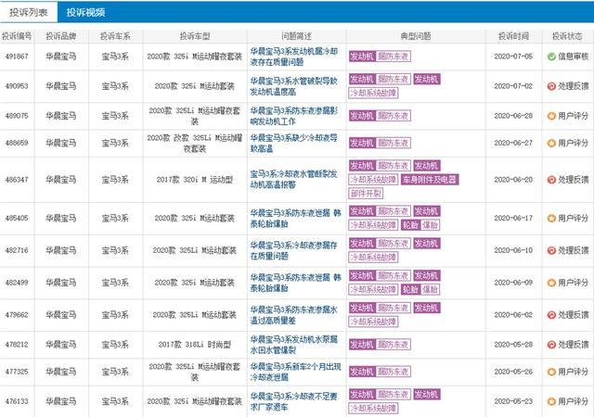Click the date 2020-06-28

513,116
